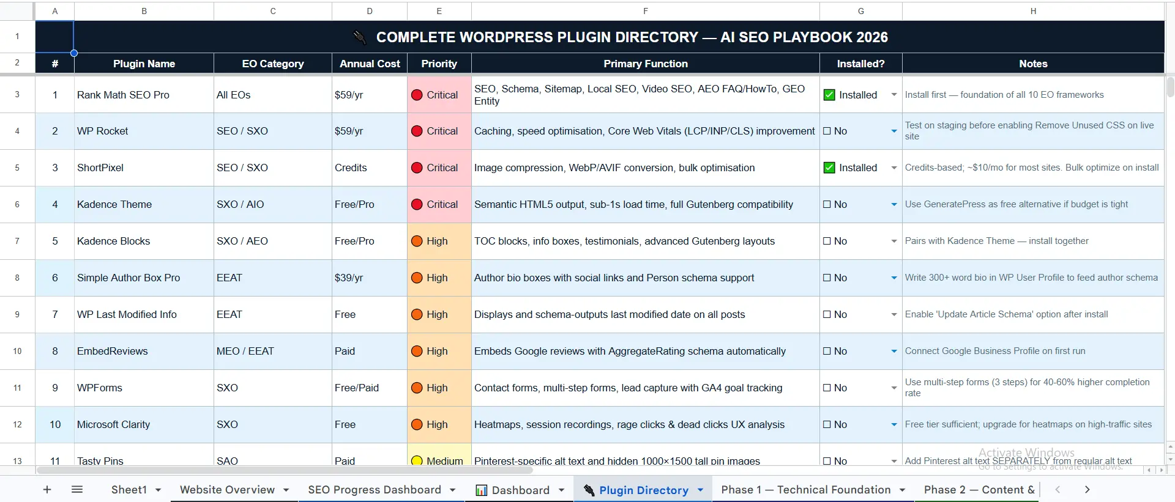Select column B header
The width and height of the screenshot is (1175, 502).
click(x=144, y=11)
